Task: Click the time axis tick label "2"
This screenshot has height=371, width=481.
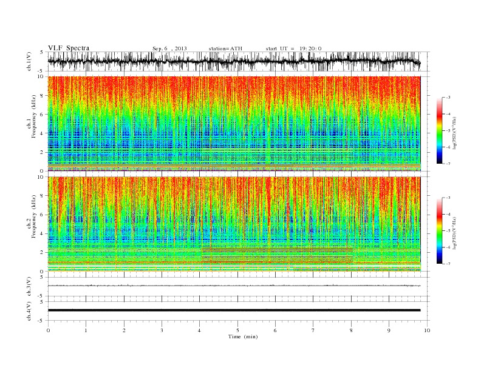Action: 124,330
